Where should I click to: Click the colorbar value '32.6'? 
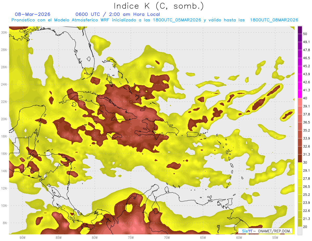(x=307, y=146)
